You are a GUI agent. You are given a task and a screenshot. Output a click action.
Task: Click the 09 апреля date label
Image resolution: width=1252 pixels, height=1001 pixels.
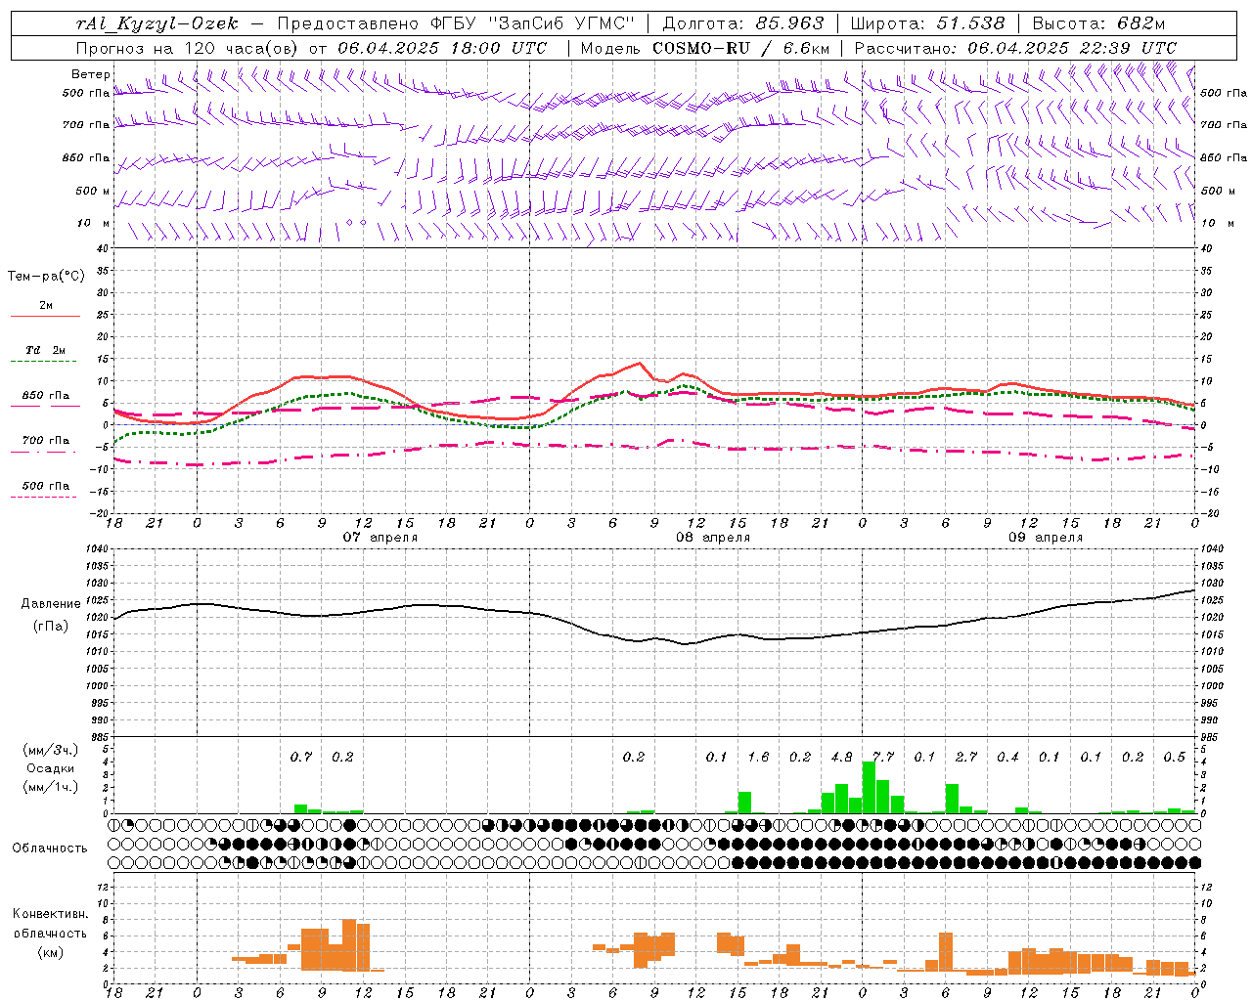[1046, 538]
